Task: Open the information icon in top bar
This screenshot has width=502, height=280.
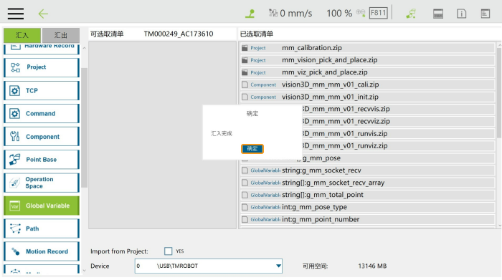Action: pos(461,14)
